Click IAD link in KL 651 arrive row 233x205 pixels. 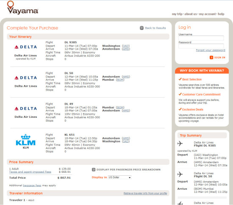click(126, 141)
